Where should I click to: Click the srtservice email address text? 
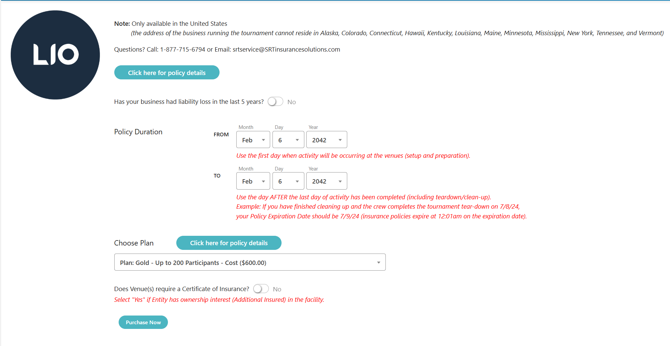coord(286,50)
